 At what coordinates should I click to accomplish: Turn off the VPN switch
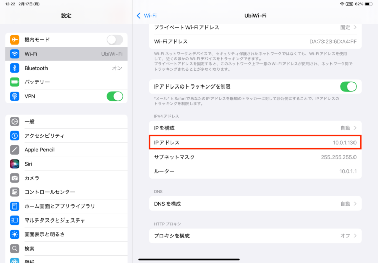(x=115, y=96)
